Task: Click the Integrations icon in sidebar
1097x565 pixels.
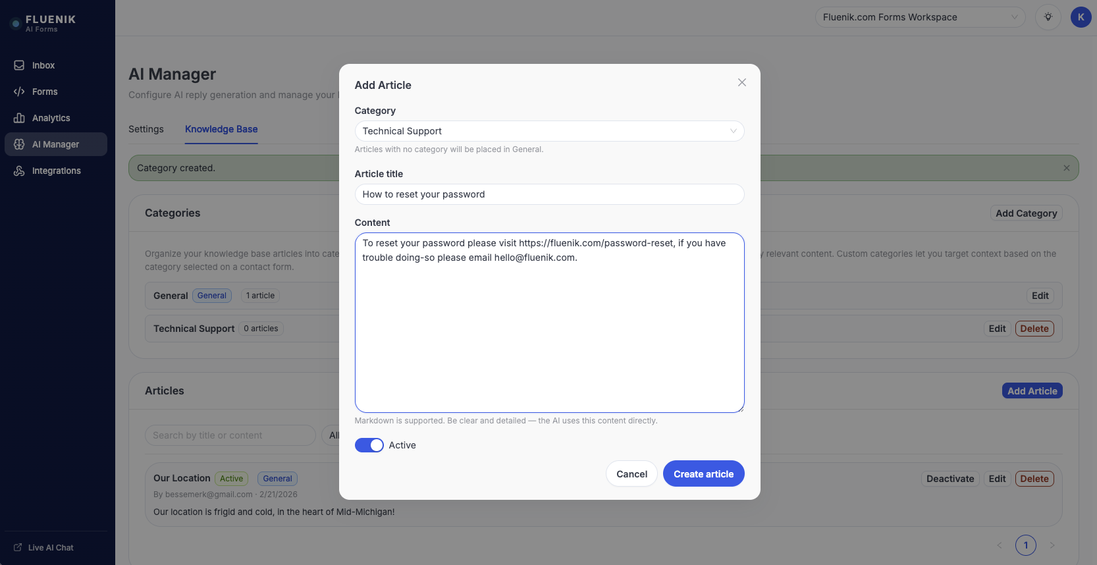Action: pyautogui.click(x=19, y=171)
